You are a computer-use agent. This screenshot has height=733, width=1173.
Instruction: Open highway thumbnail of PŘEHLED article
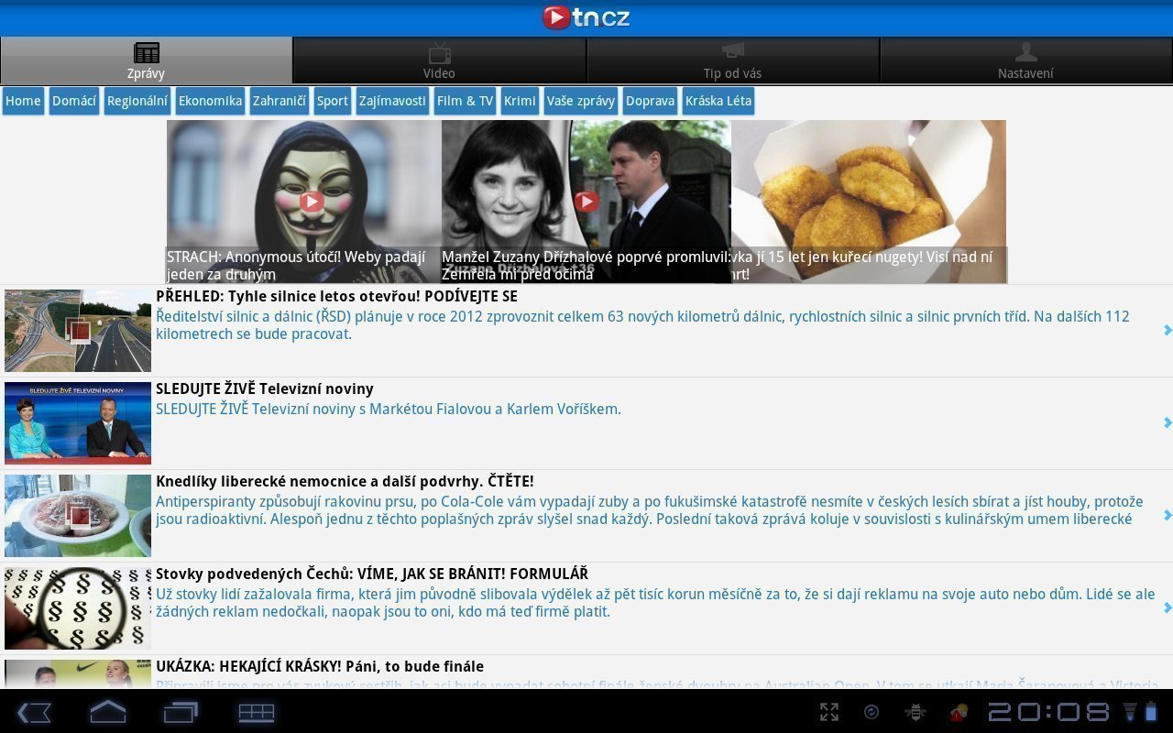pos(78,331)
